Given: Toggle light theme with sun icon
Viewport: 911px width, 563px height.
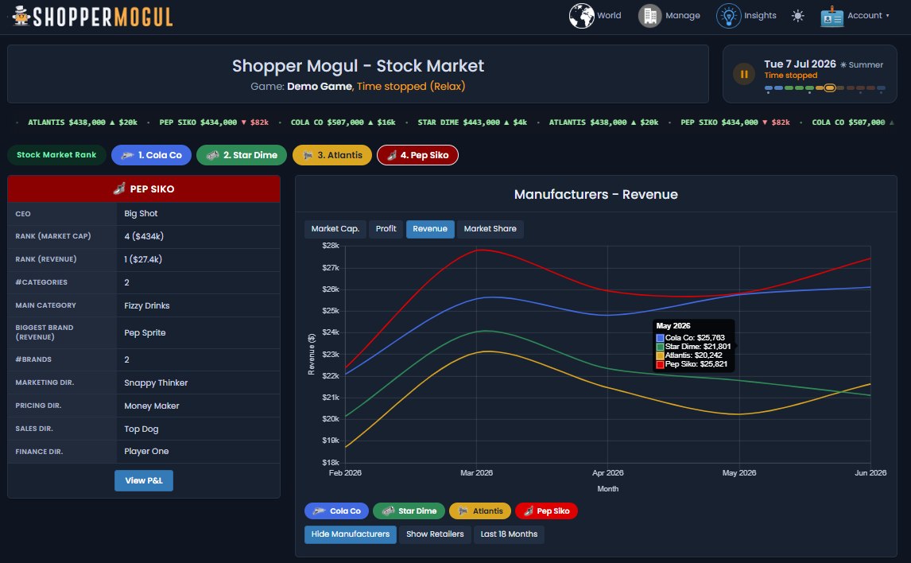Looking at the screenshot, I should (797, 16).
